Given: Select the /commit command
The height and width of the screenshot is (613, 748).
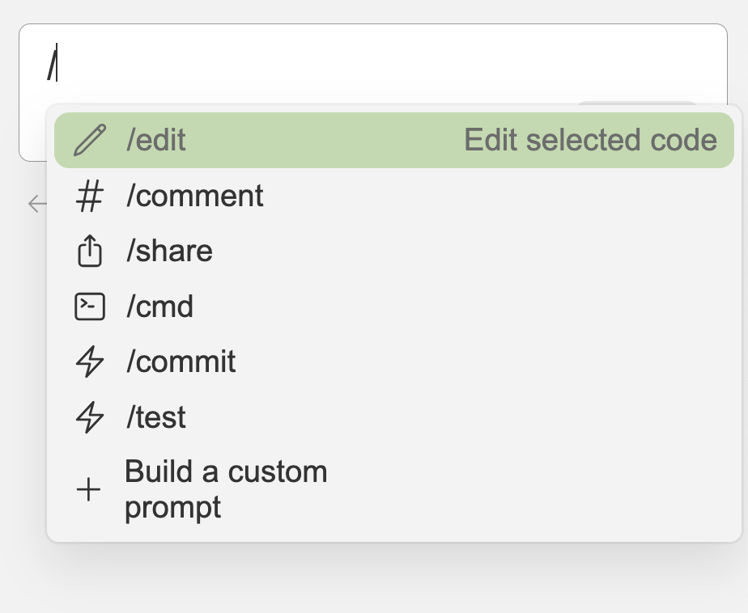Looking at the screenshot, I should point(181,361).
